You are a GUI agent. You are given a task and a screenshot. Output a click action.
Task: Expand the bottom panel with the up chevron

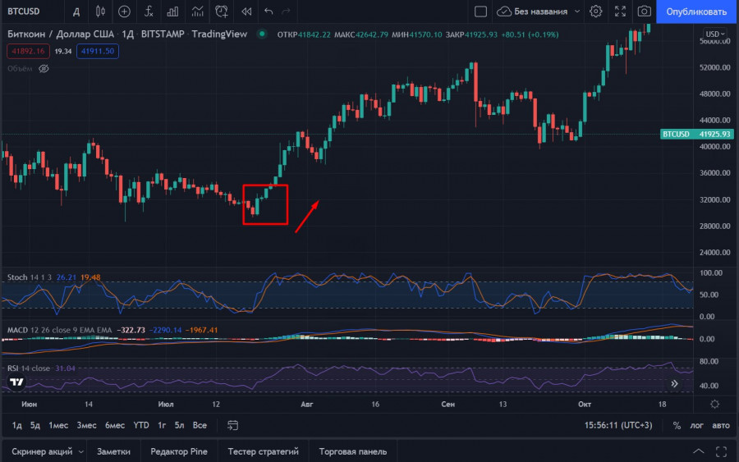click(699, 451)
